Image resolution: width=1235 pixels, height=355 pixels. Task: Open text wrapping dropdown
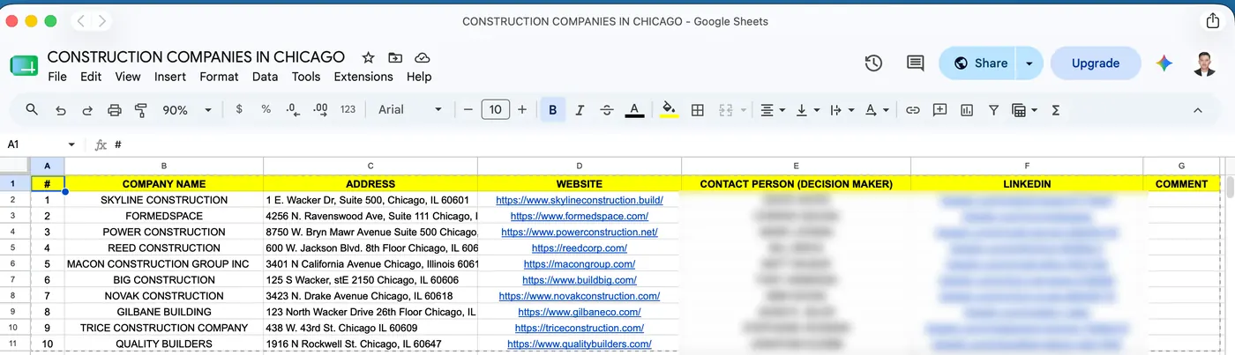coord(842,110)
